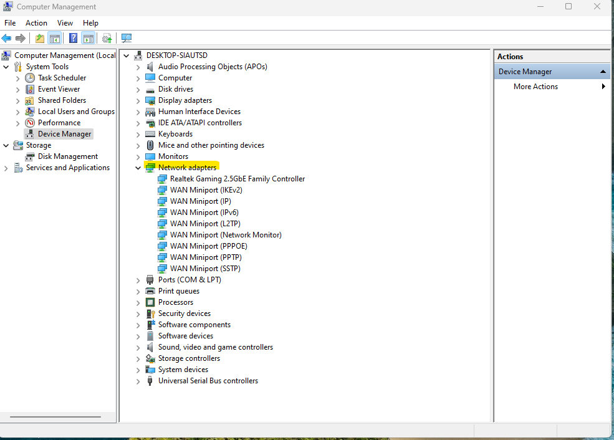Expand the Display adapters category
Image resolution: width=614 pixels, height=440 pixels.
tap(138, 100)
